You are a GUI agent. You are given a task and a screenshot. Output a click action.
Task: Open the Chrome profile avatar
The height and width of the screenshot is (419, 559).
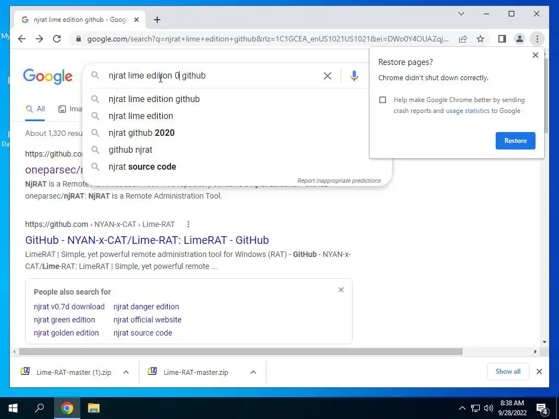point(520,39)
